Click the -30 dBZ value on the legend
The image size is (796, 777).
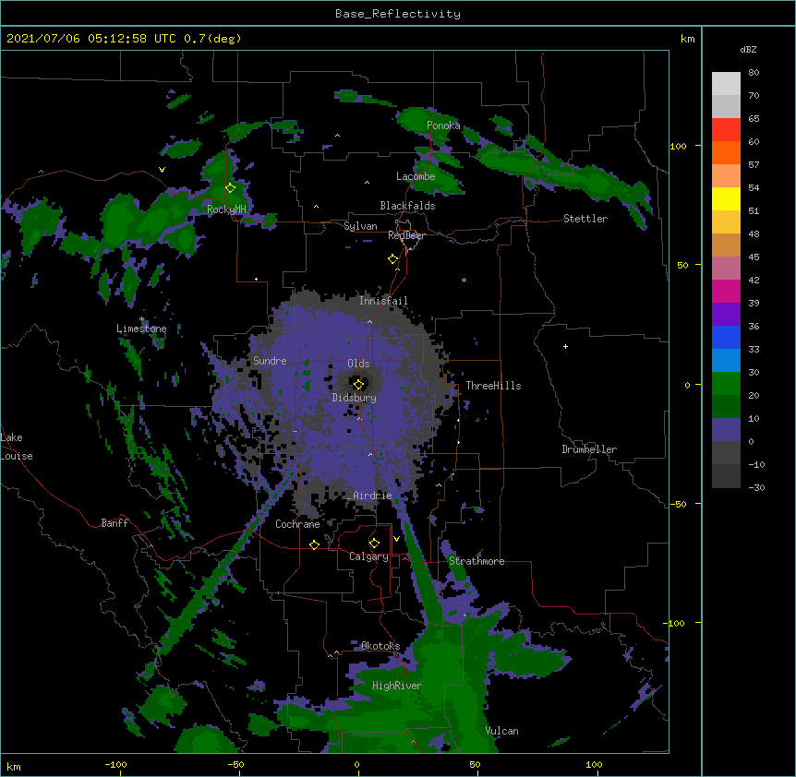[x=756, y=488]
